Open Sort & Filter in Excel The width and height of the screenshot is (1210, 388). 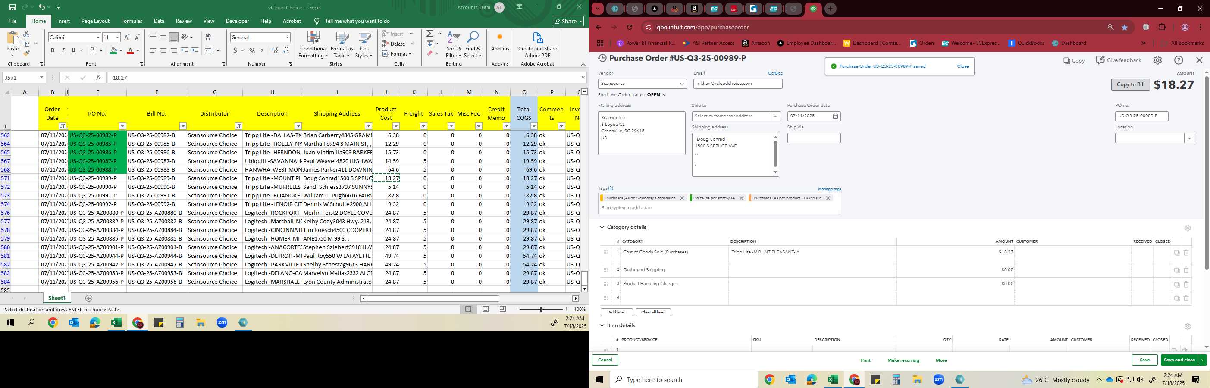coord(454,45)
